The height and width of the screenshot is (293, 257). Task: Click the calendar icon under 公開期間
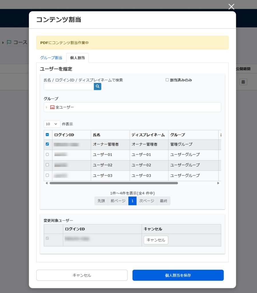pyautogui.click(x=243, y=82)
